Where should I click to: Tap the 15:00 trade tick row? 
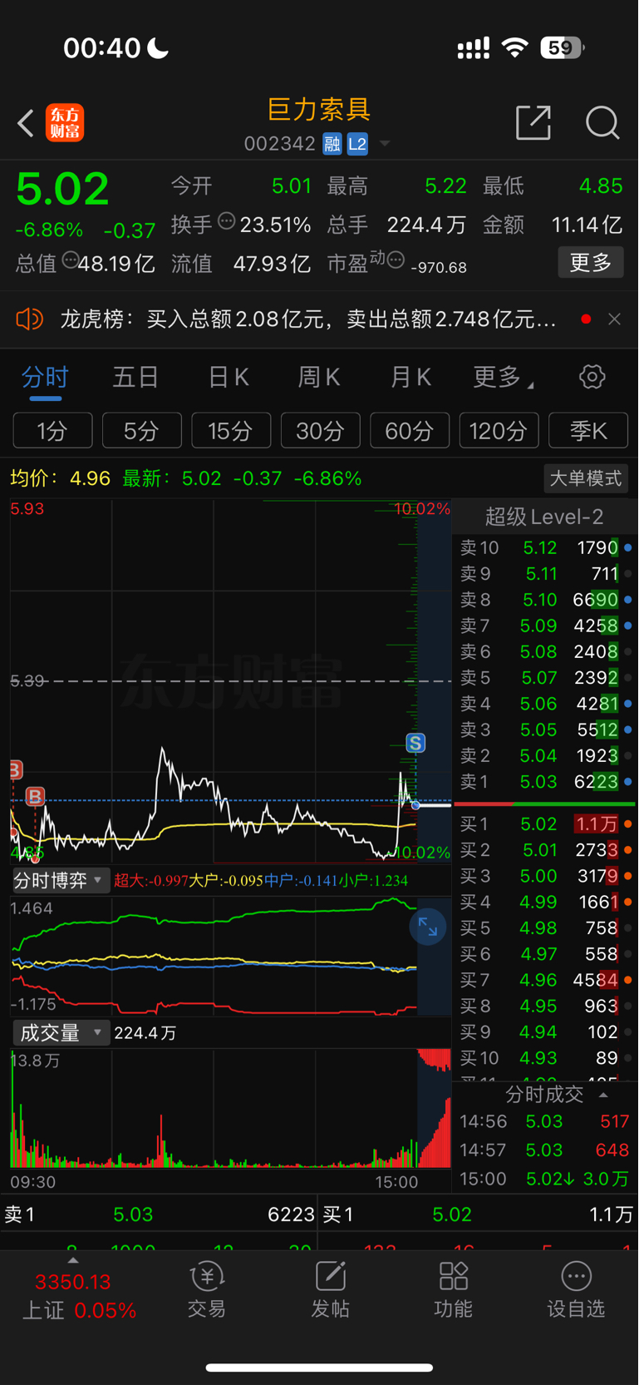click(545, 1179)
